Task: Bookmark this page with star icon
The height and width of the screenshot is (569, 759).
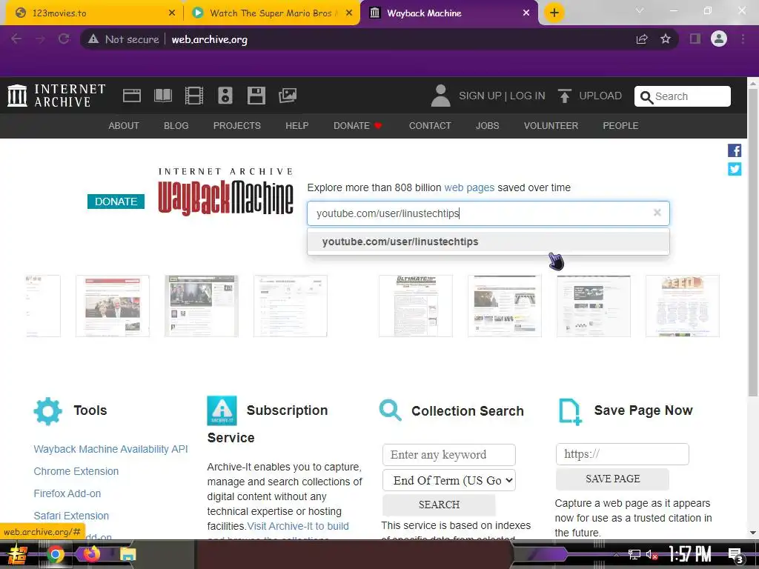Action: pyautogui.click(x=666, y=39)
